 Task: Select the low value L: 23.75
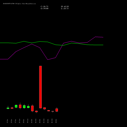pos(65,9)
